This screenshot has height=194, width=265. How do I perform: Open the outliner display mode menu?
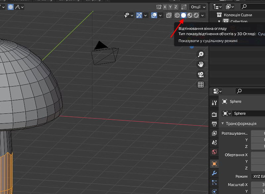point(230,7)
